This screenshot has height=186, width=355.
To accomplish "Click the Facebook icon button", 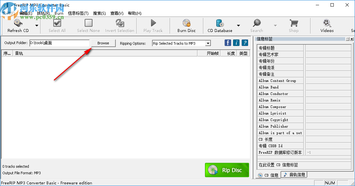I will point(228,43).
